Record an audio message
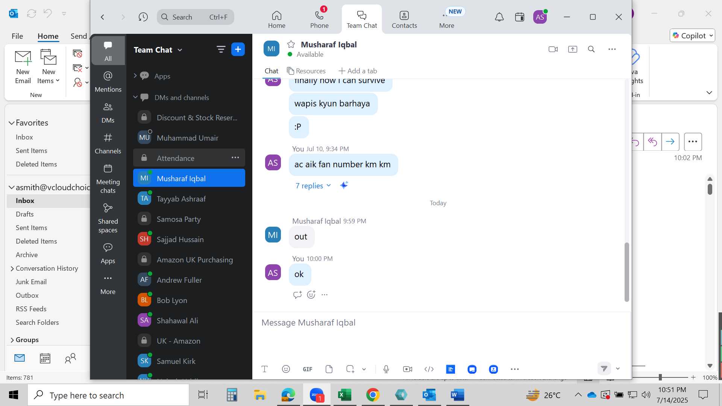Screen dimensions: 722x406 tap(386, 369)
